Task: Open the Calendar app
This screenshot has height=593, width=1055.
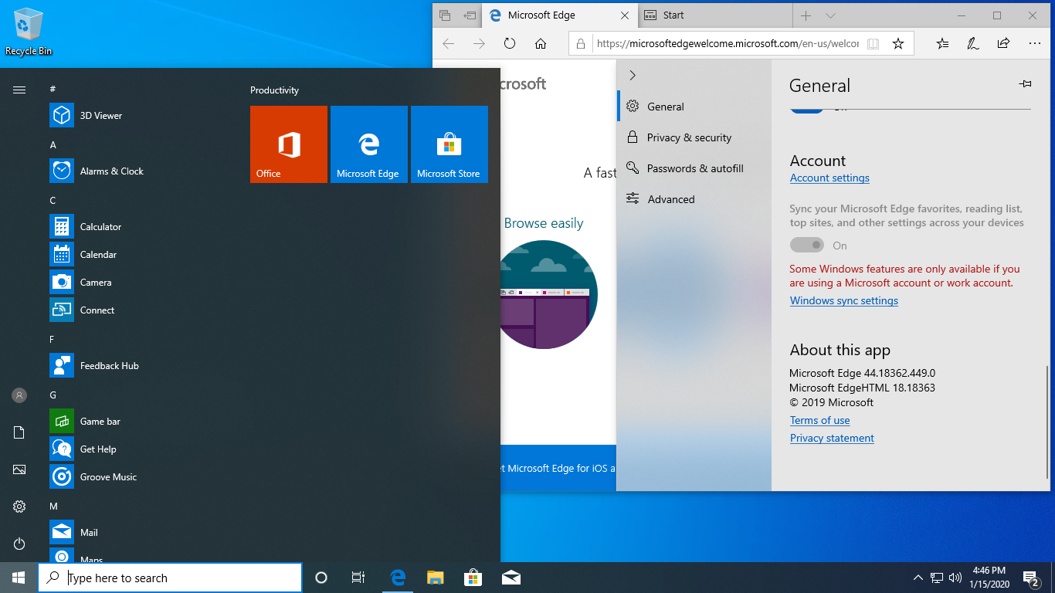Action: [139, 255]
